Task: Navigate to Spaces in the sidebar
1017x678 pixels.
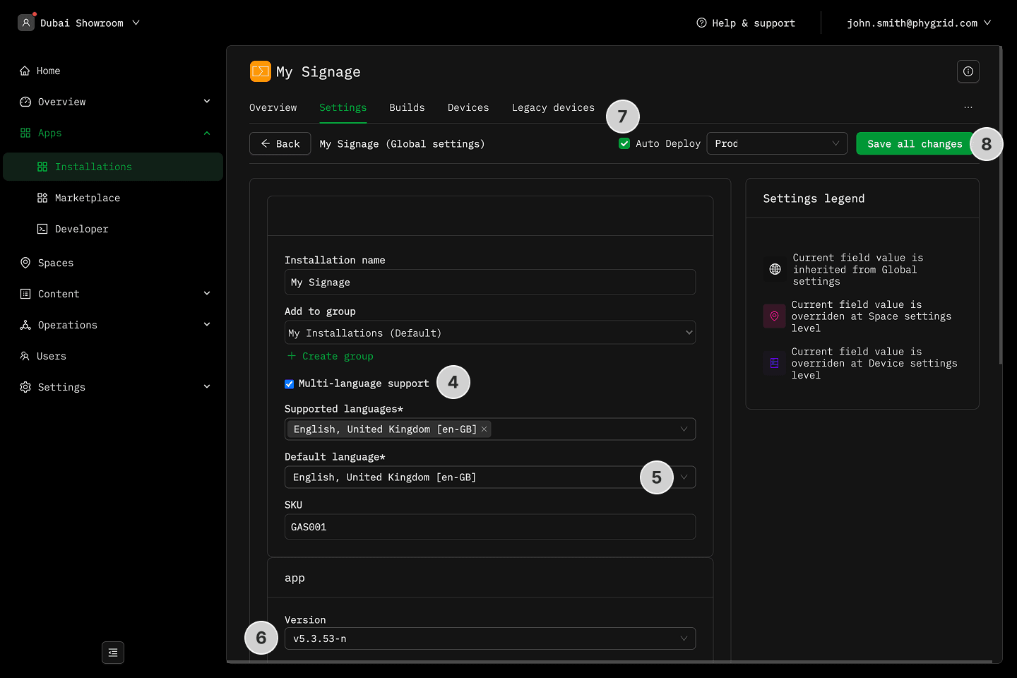Action: (x=55, y=263)
